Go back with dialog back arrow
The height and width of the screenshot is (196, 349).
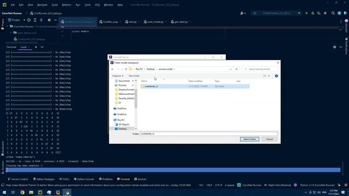pos(112,69)
